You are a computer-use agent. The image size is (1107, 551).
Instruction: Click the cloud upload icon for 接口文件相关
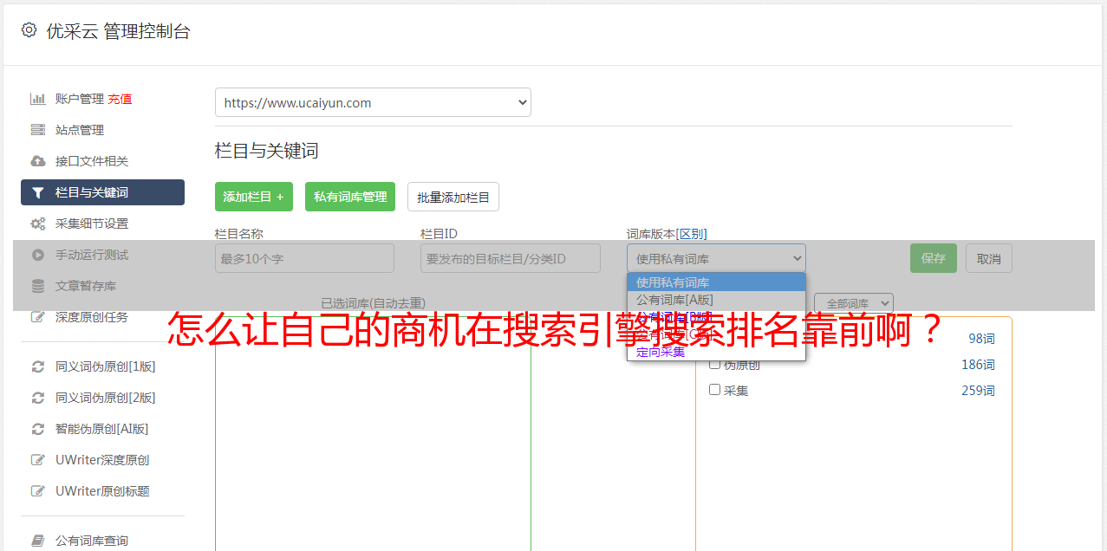pyautogui.click(x=38, y=161)
